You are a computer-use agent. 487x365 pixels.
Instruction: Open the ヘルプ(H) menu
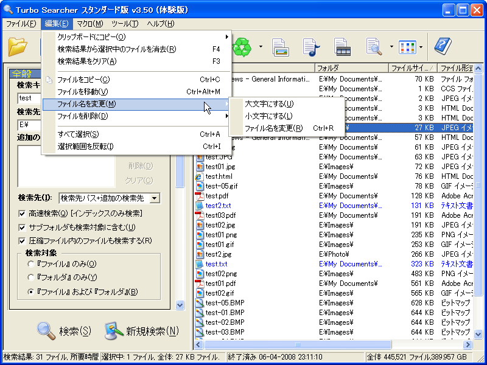point(161,24)
